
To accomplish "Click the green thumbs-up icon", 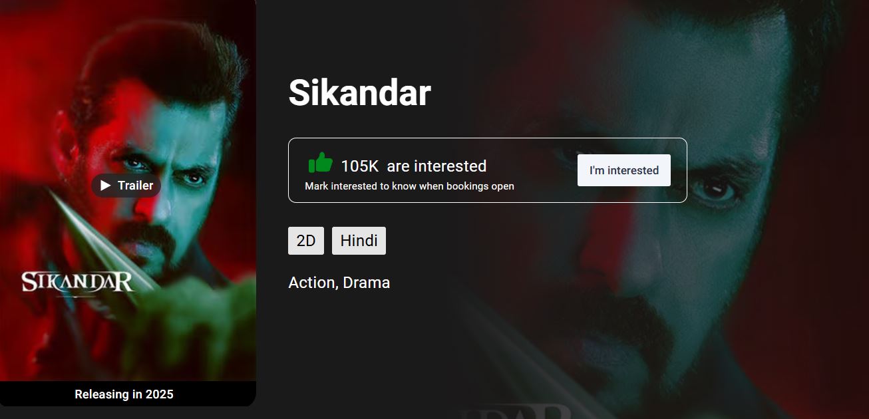I will [320, 163].
